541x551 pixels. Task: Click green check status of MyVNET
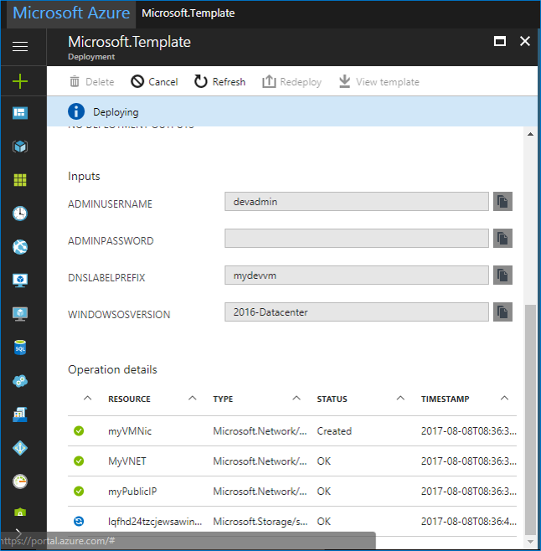click(x=79, y=461)
